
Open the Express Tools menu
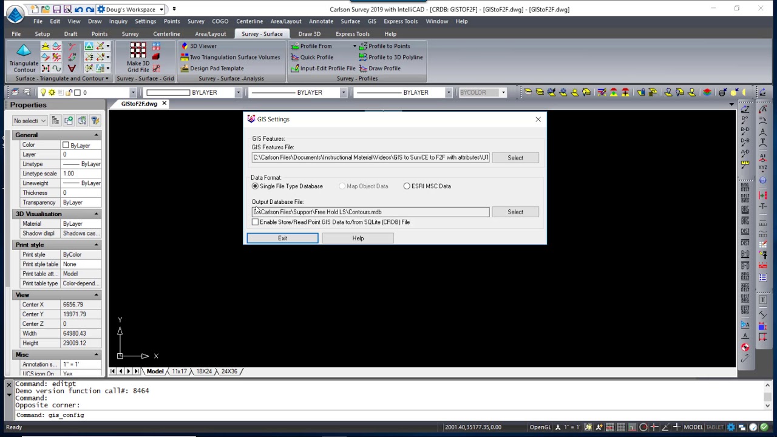point(401,21)
